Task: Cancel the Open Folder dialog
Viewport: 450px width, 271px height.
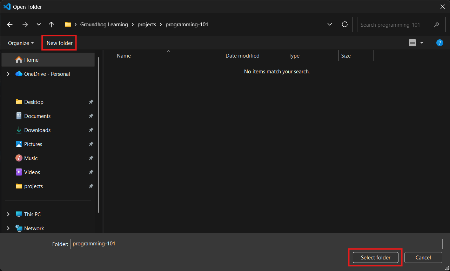Action: click(423, 258)
